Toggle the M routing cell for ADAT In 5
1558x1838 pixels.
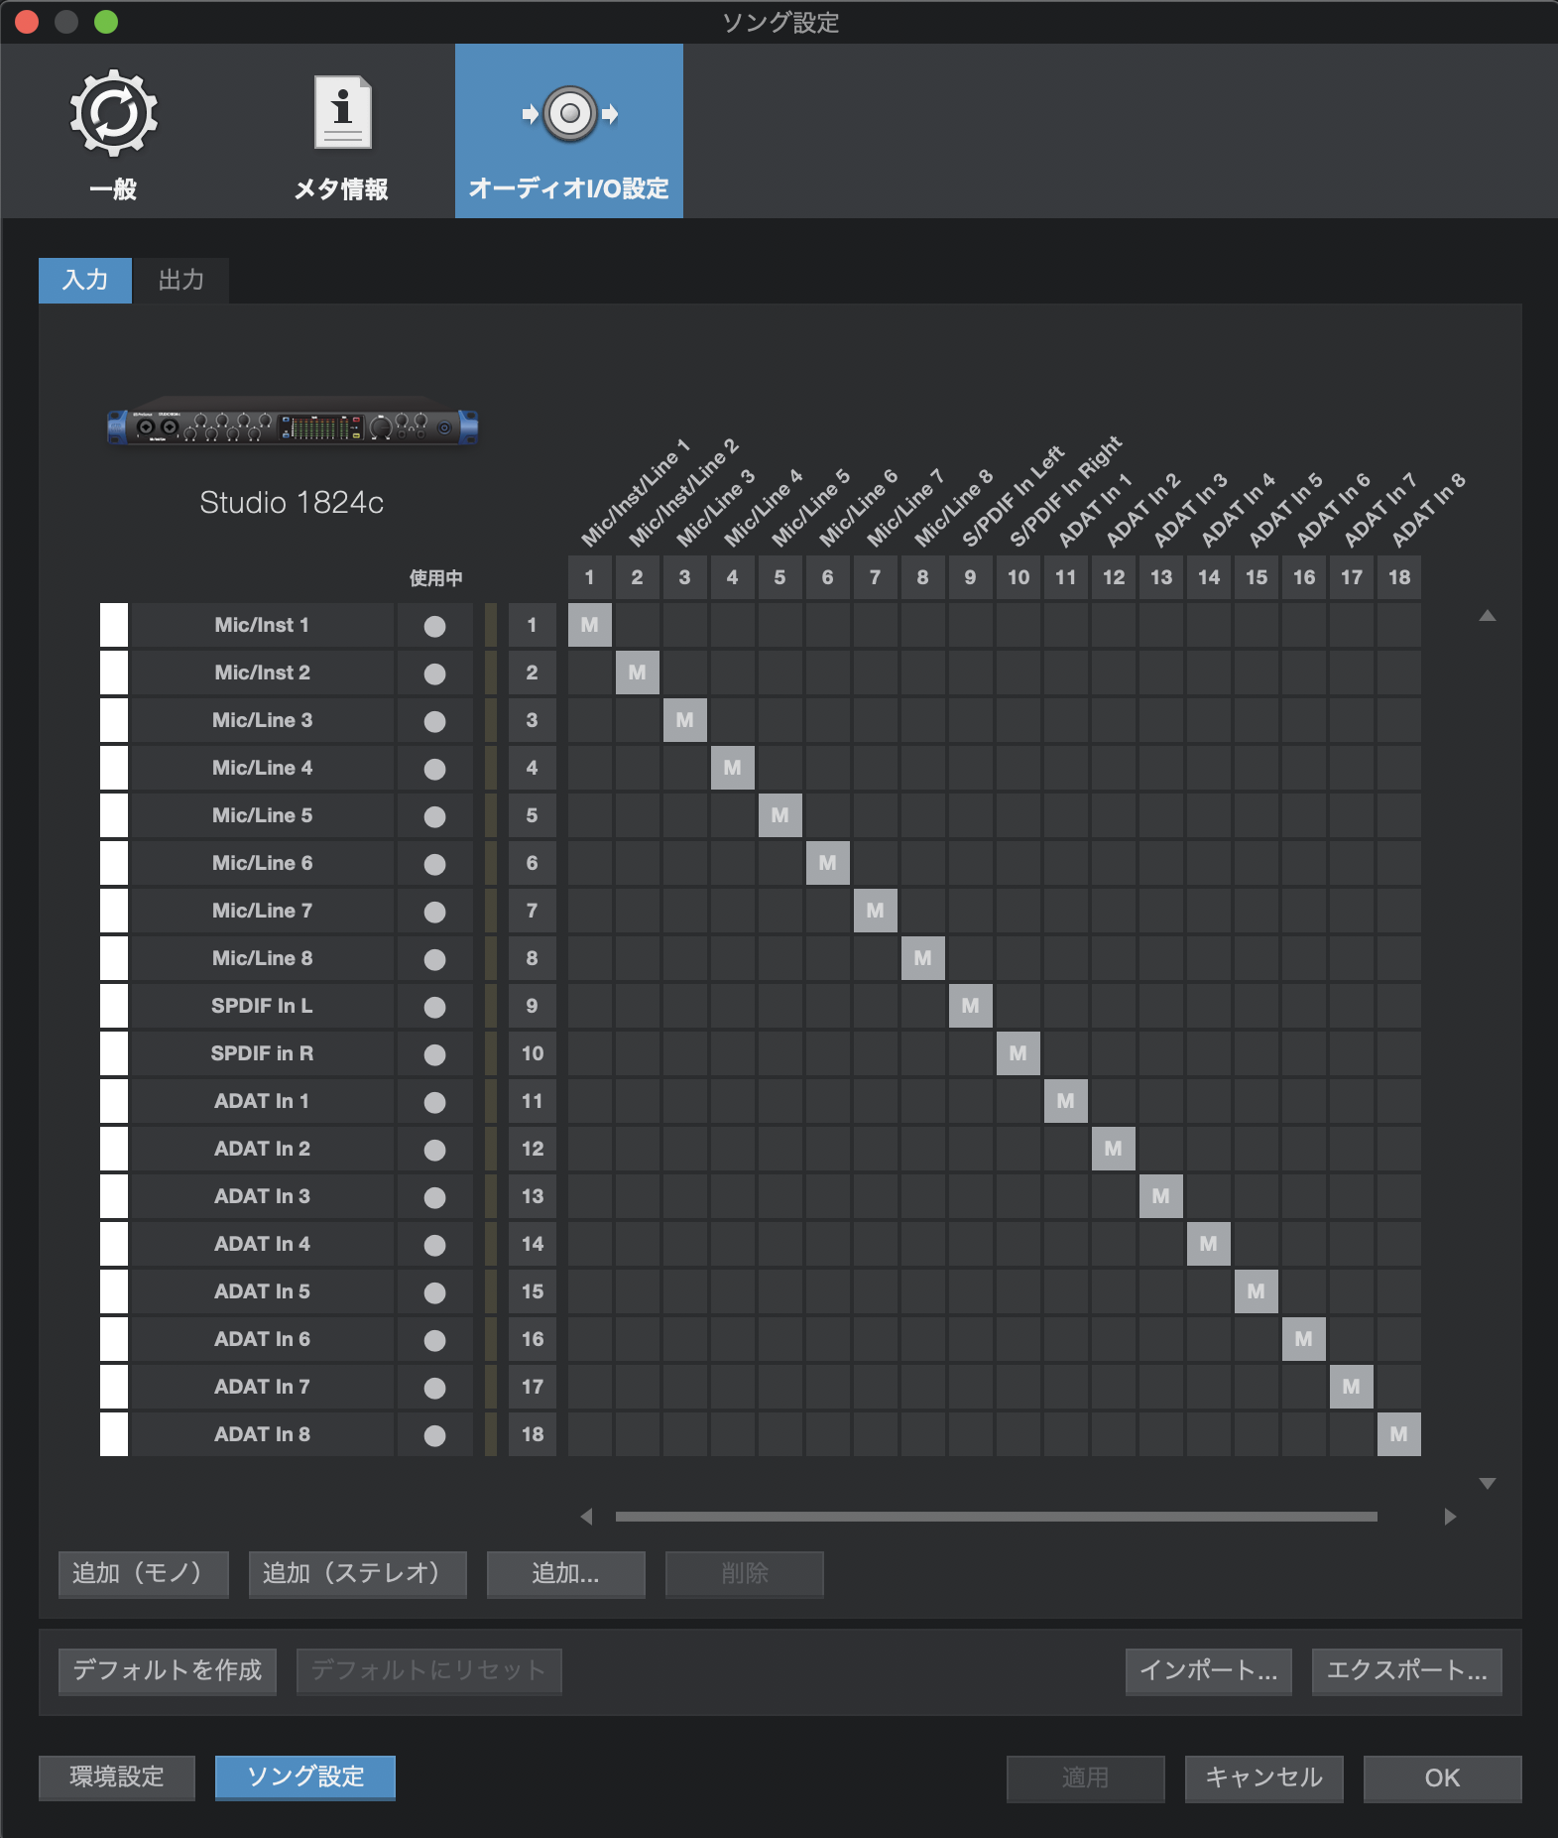pyautogui.click(x=1257, y=1291)
